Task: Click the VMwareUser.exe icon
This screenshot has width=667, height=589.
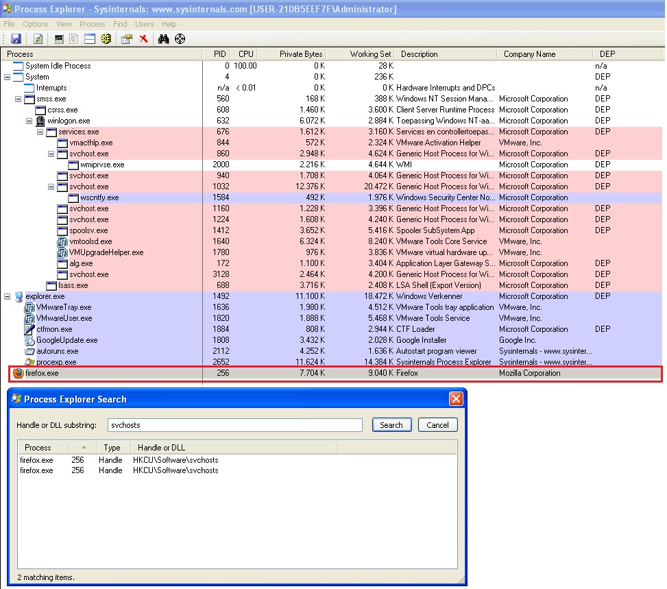Action: pos(29,318)
